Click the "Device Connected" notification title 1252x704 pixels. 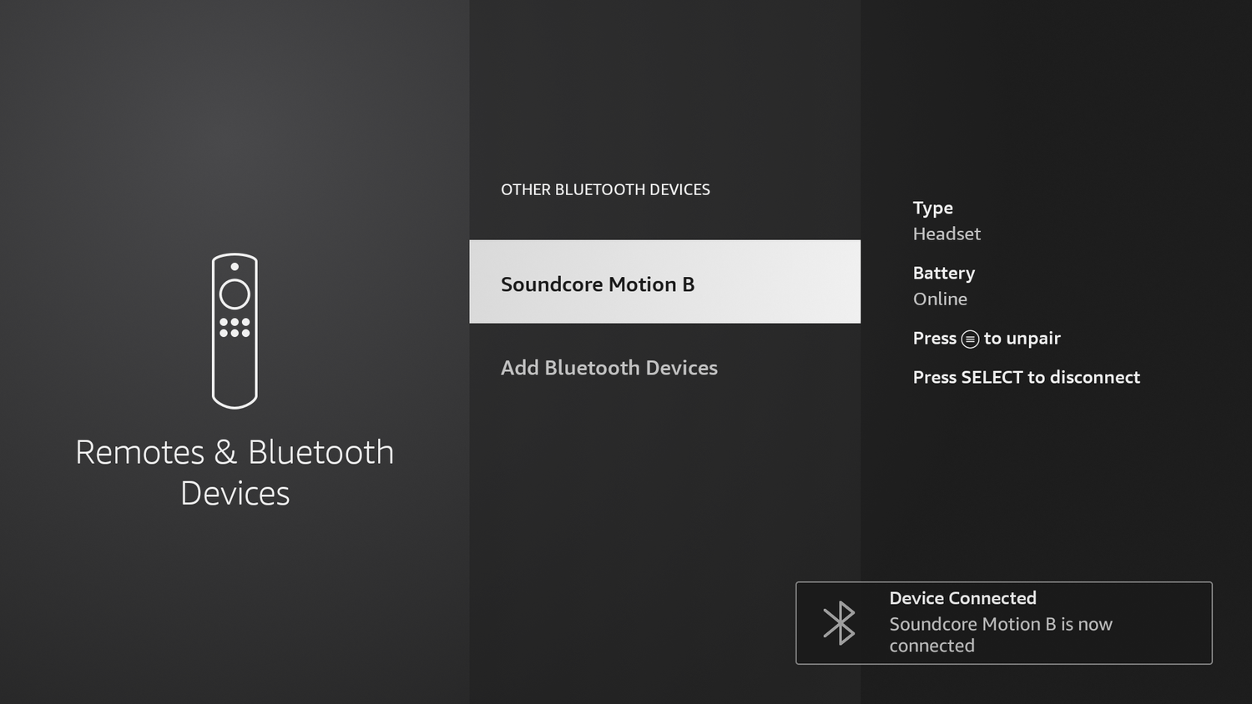click(x=962, y=598)
